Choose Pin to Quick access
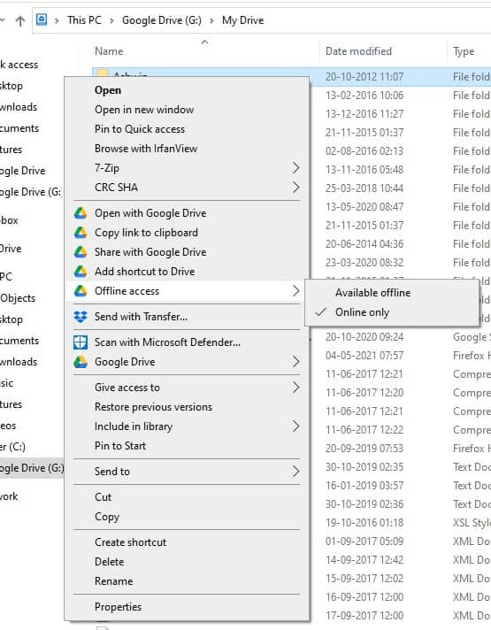This screenshot has width=491, height=630. (x=140, y=129)
